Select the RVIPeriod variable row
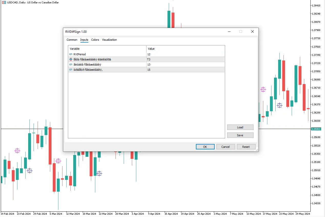This screenshot has height=217, width=325. coord(146,54)
